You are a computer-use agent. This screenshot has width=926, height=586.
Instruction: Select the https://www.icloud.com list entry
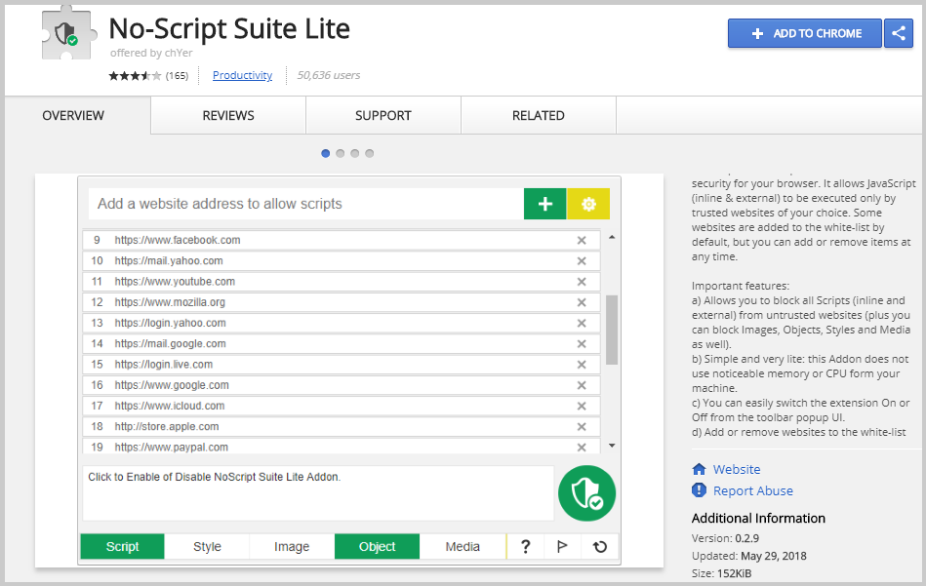(x=342, y=406)
